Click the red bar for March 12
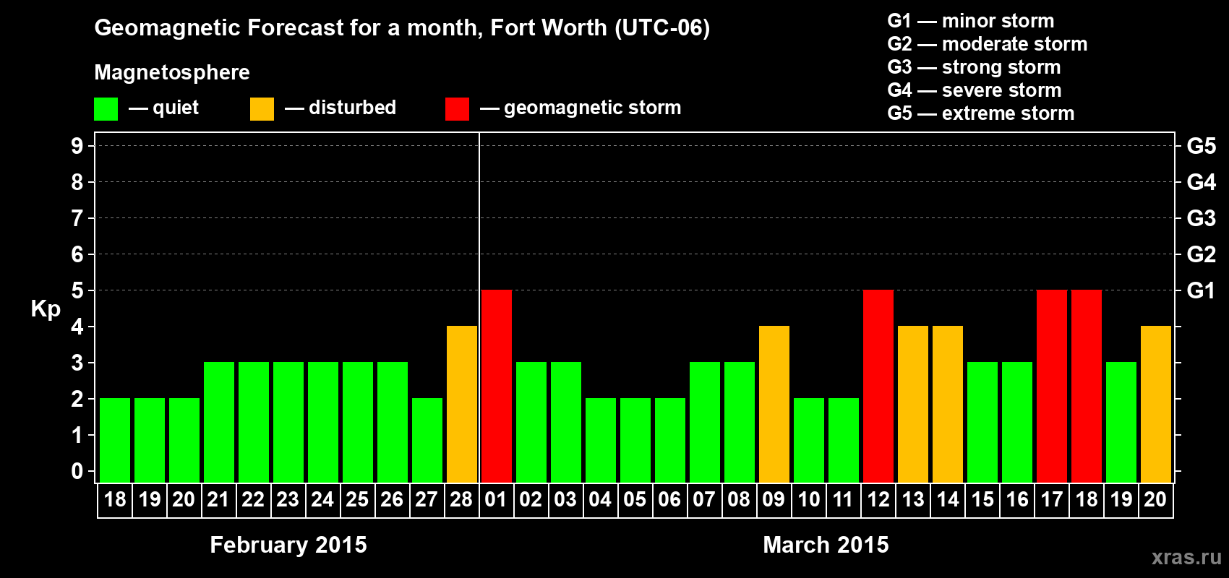 [x=878, y=386]
